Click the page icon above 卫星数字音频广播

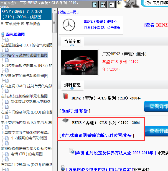pos(7,127)
